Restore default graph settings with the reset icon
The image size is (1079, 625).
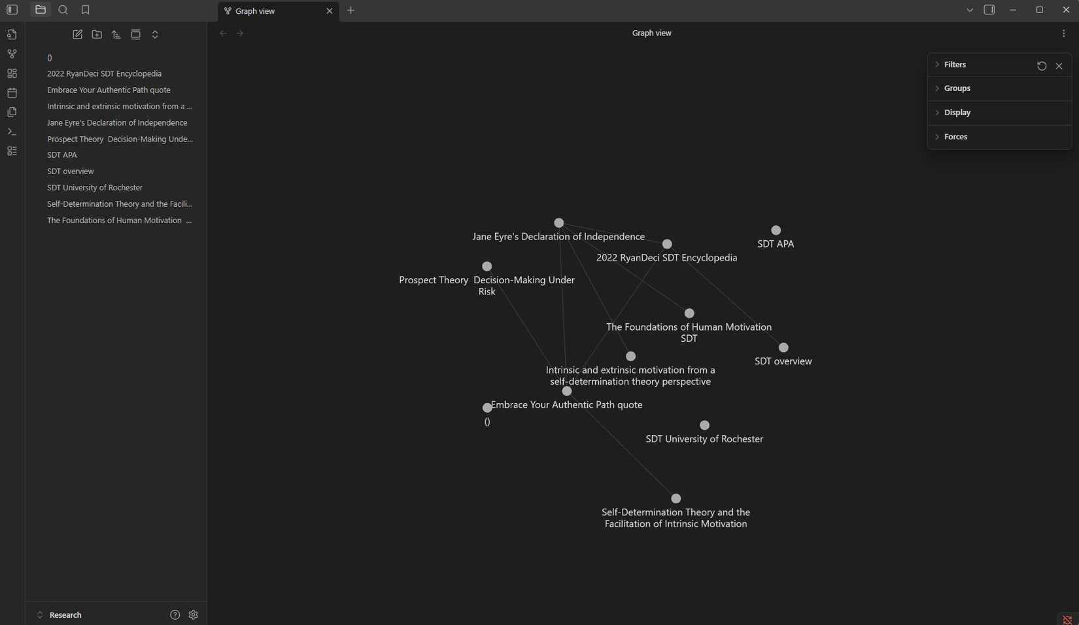click(x=1042, y=65)
